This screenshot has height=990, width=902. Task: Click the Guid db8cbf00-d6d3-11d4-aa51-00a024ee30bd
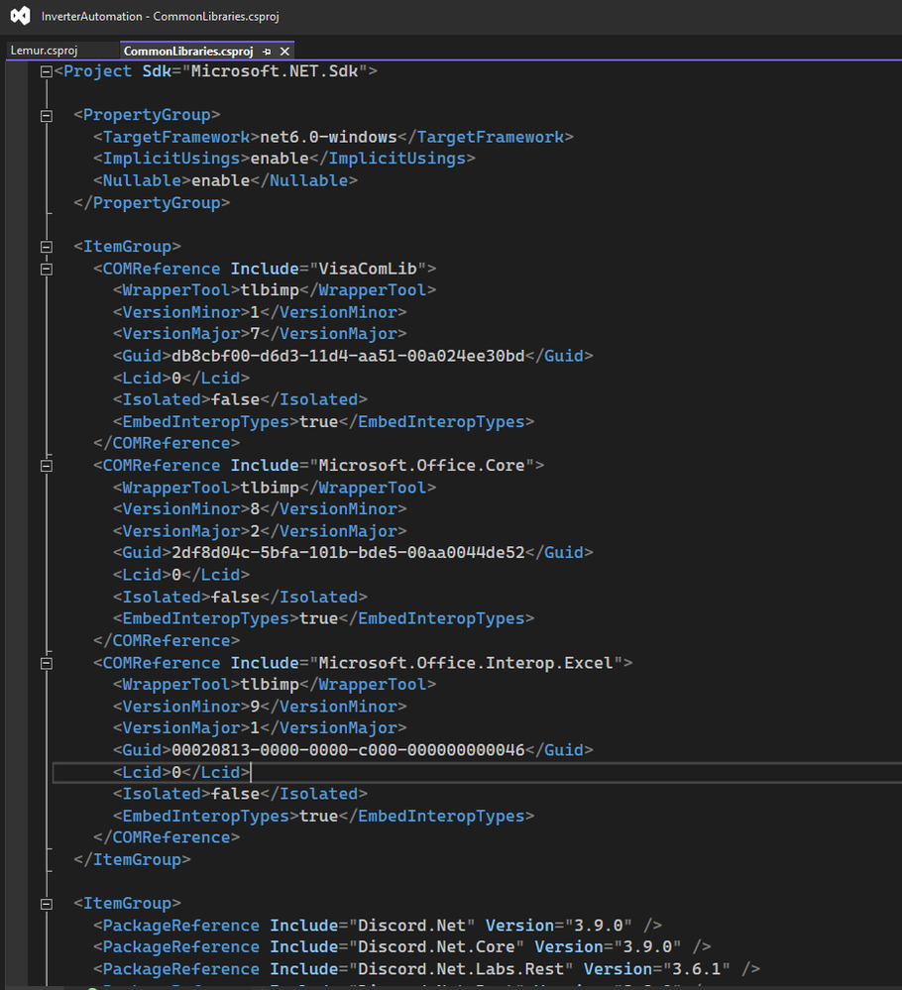[348, 356]
